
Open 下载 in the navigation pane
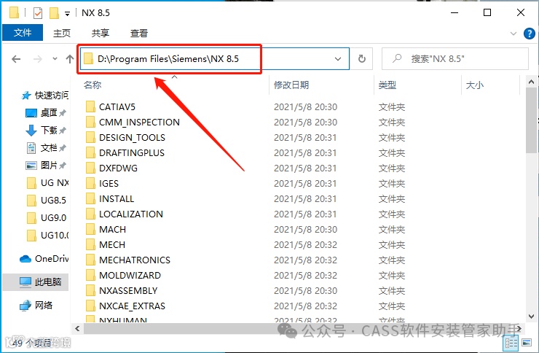click(45, 130)
